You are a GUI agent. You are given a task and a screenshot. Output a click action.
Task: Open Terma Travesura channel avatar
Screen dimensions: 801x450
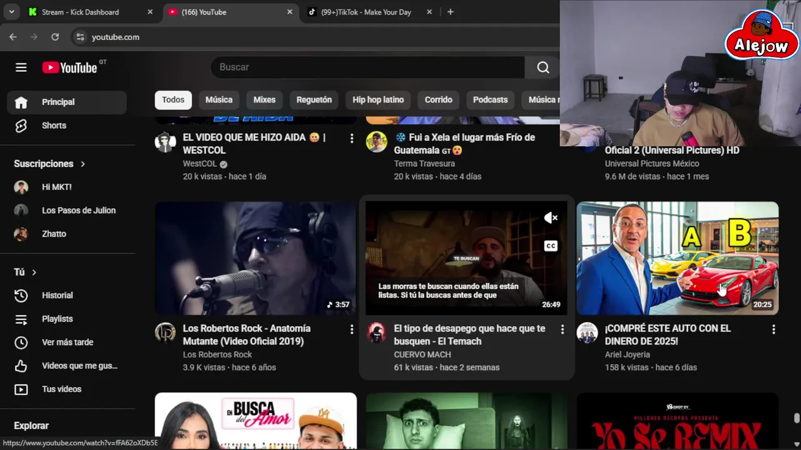click(376, 142)
